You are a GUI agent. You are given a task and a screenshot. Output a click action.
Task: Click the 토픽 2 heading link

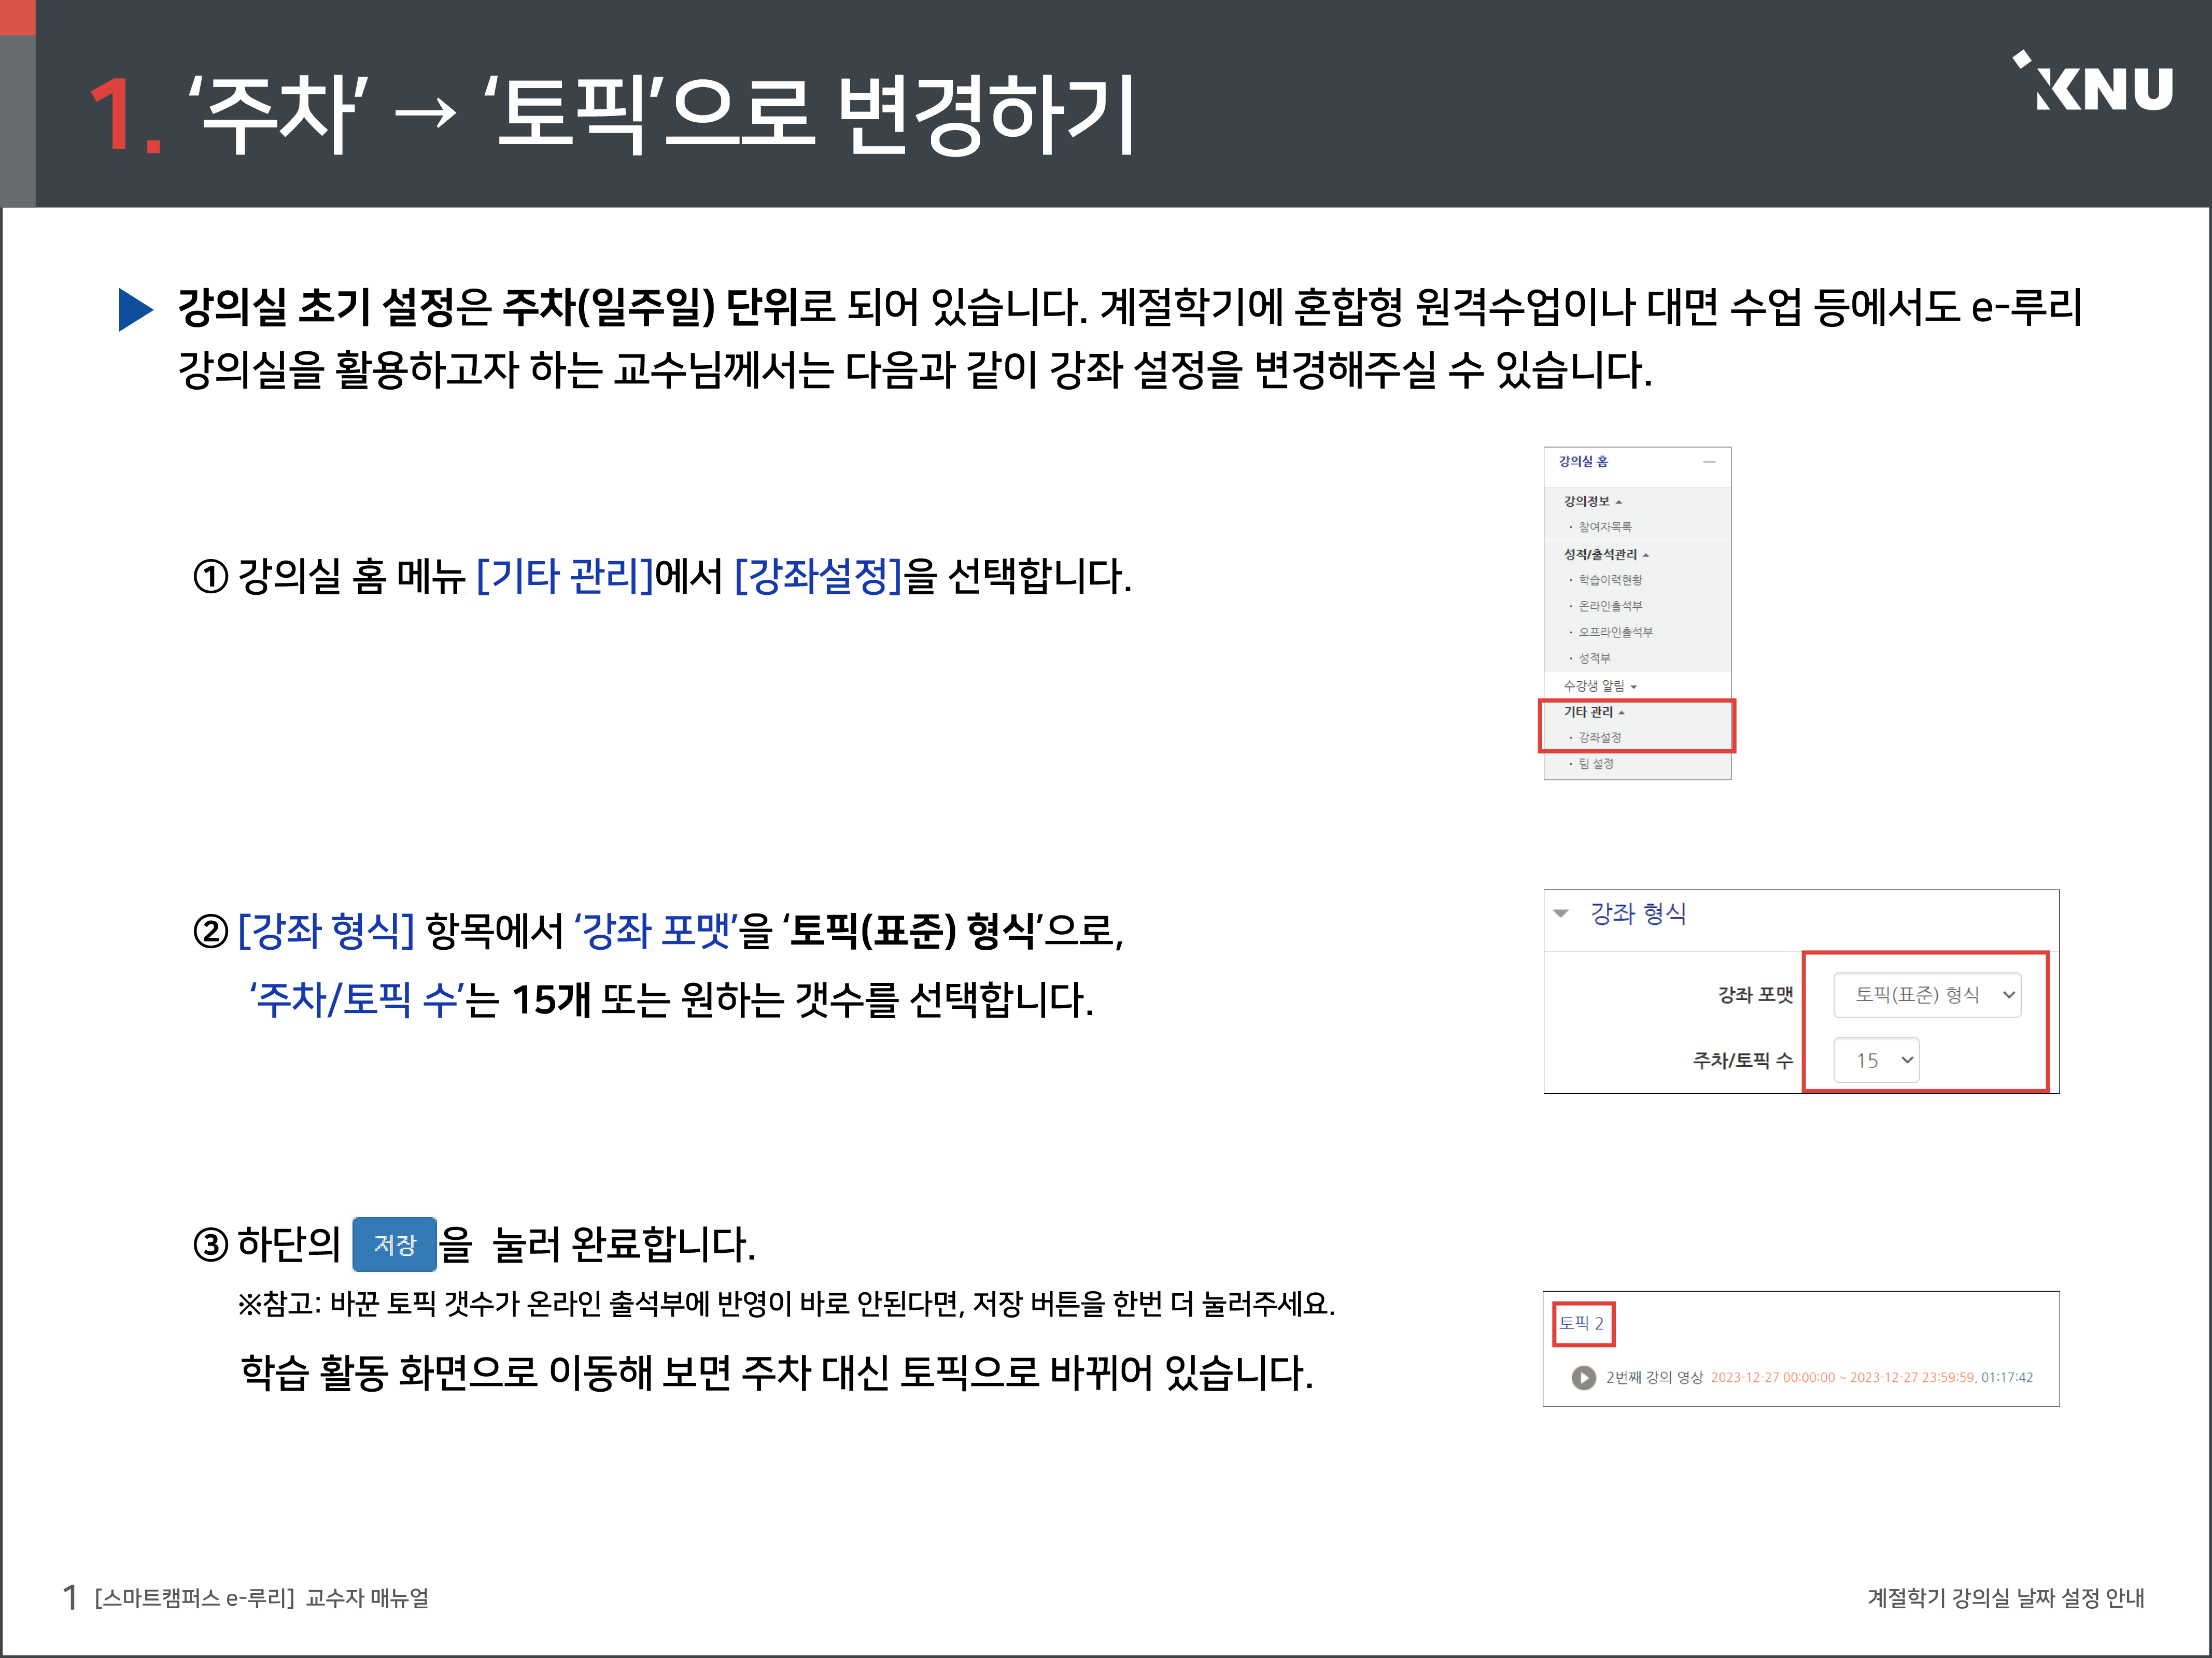click(1581, 1323)
